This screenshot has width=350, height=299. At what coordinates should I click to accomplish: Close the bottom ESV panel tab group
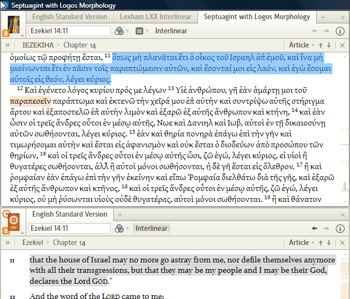click(x=343, y=215)
